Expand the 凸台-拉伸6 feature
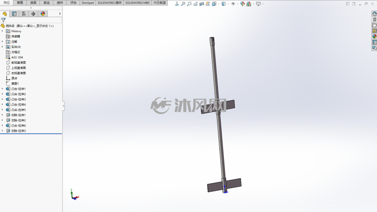377x212 pixels. tap(2, 126)
